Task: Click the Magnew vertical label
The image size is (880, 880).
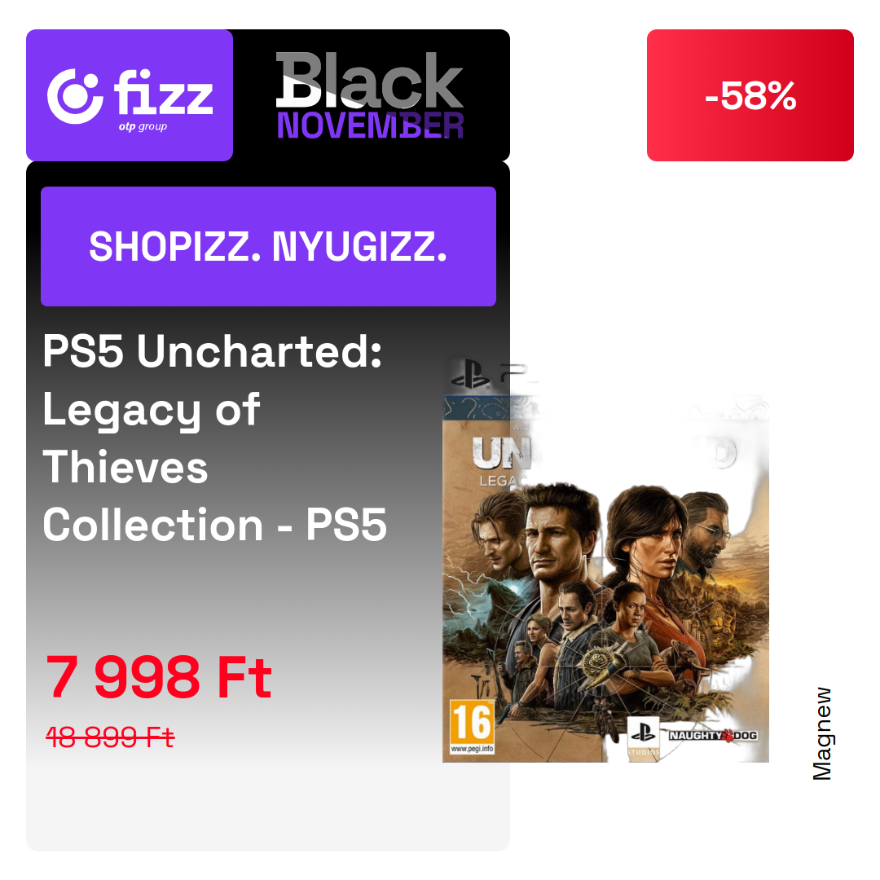Action: (x=822, y=733)
